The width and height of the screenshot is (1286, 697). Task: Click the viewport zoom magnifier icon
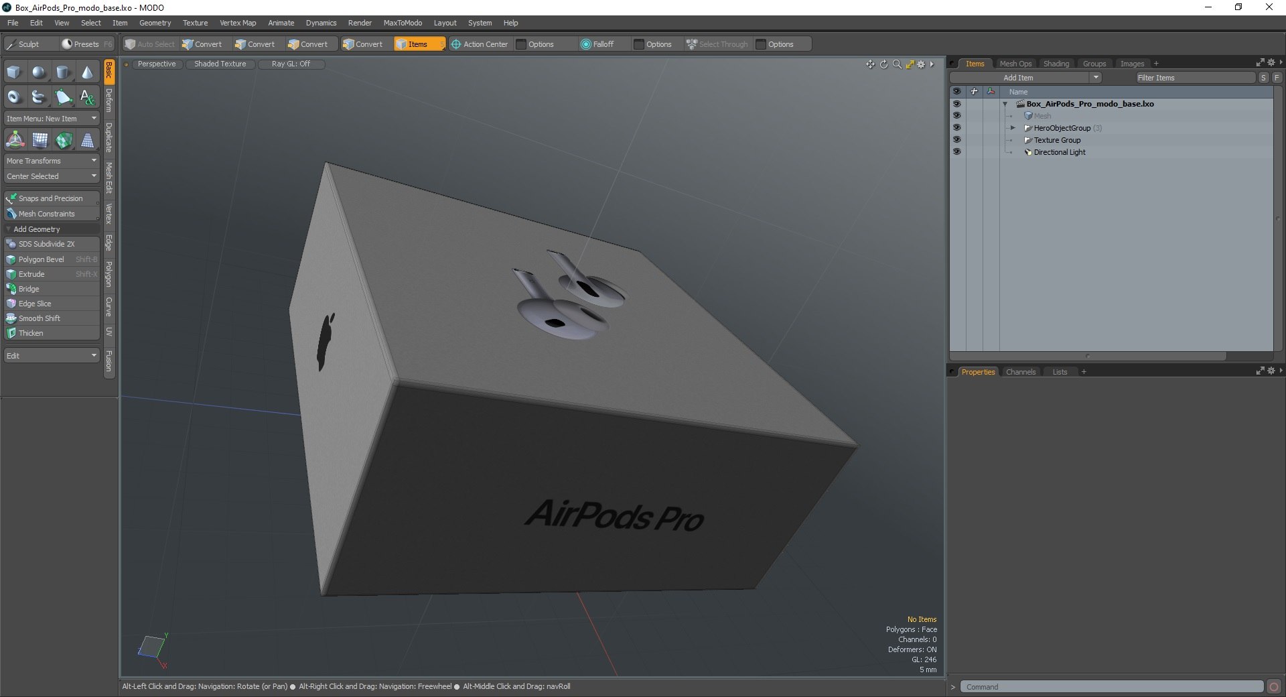click(x=897, y=64)
